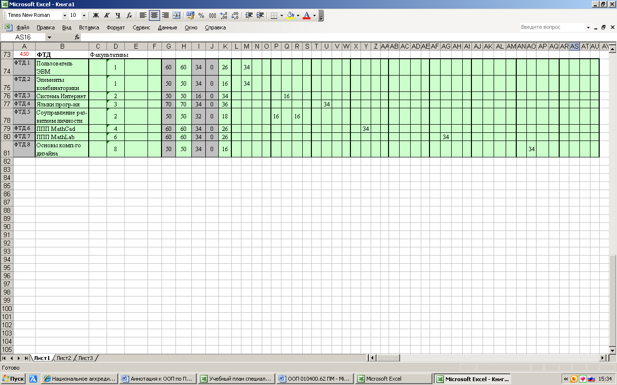Switch to Лист2 sheet tab

pos(64,358)
